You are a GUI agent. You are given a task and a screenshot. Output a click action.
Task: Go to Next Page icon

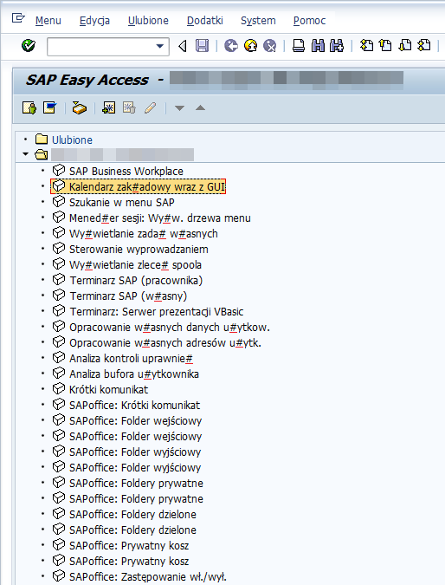pyautogui.click(x=405, y=46)
